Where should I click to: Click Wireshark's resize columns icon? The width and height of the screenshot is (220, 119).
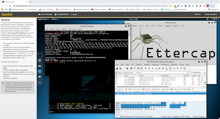click(x=185, y=69)
